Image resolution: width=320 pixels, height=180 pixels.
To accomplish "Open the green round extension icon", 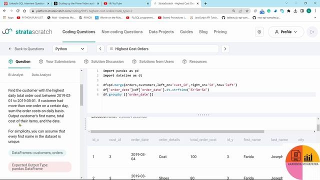I will coord(269,11).
